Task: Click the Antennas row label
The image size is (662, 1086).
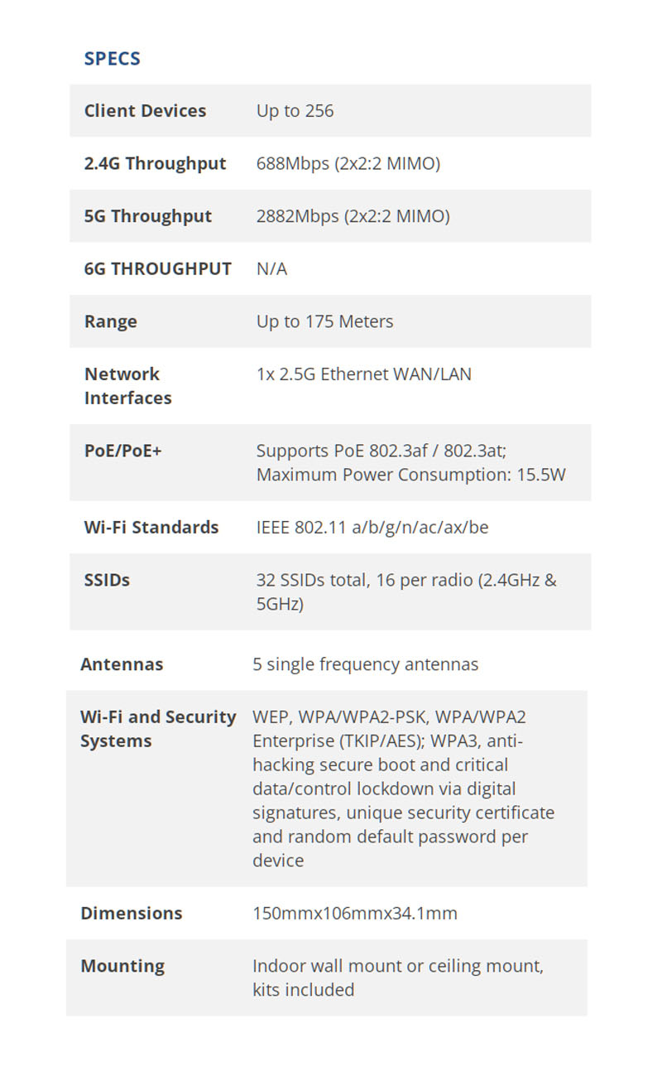Action: (x=122, y=664)
